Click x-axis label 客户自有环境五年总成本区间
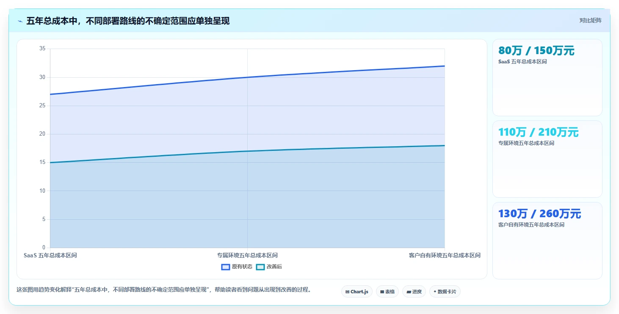Image resolution: width=619 pixels, height=314 pixels. click(445, 255)
